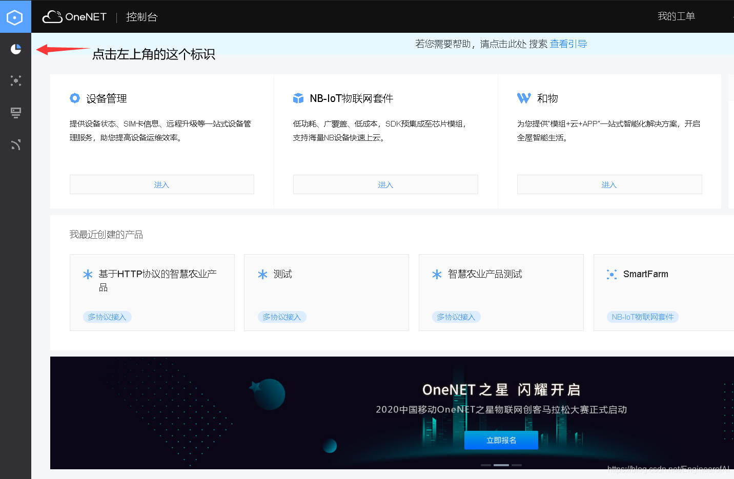This screenshot has width=734, height=479.
Task: Select the third carousel indicator dot
Action: click(516, 465)
